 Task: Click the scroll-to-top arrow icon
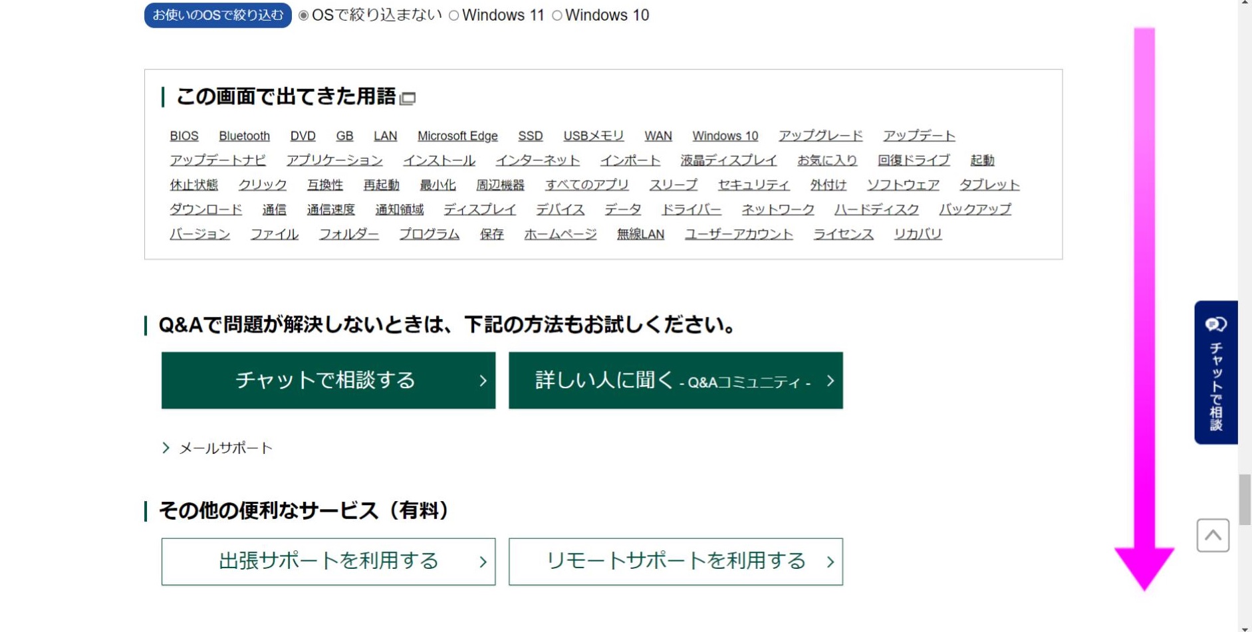click(1213, 536)
